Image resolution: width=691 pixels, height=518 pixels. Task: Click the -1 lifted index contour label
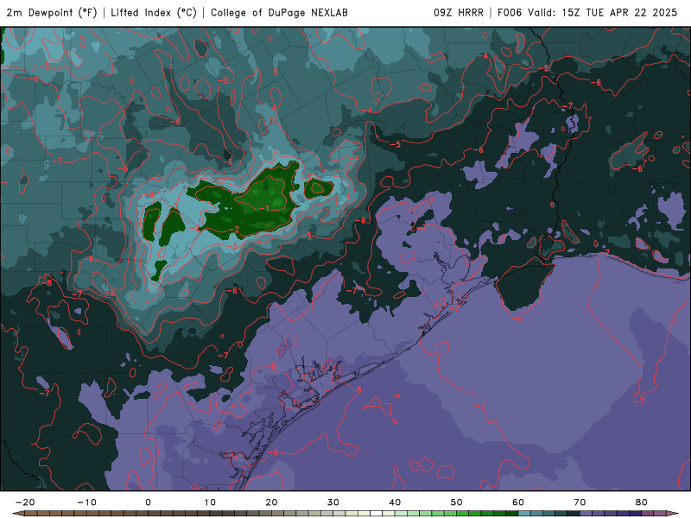coord(264,208)
